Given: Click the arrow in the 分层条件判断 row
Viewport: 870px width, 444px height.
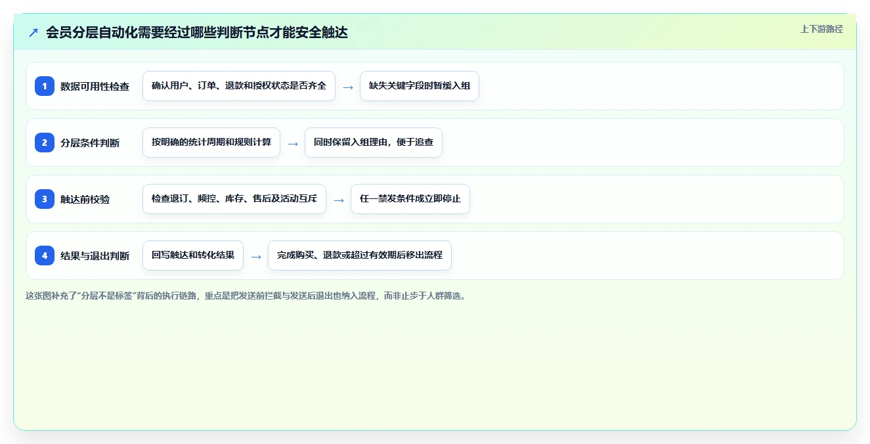Looking at the screenshot, I should pyautogui.click(x=293, y=143).
